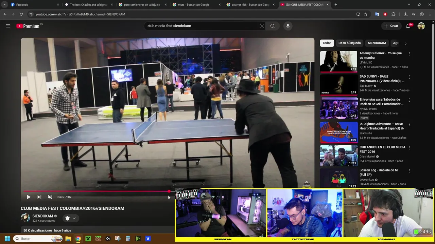Open CHILANGOS EN EL CLUB MEDIA FEST 2016 title

coord(382,149)
